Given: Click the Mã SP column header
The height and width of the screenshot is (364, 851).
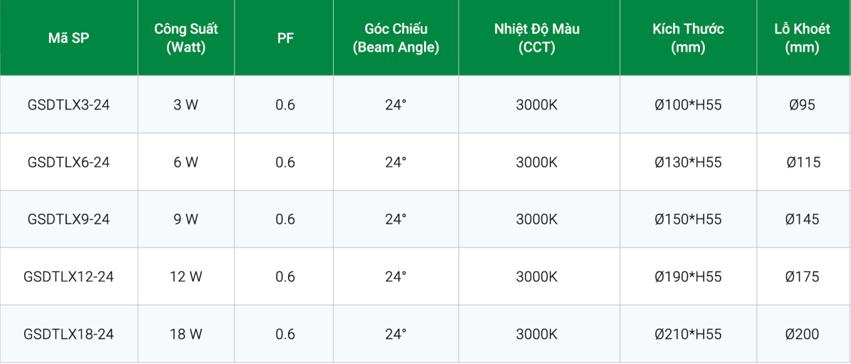Looking at the screenshot, I should click(x=68, y=38).
